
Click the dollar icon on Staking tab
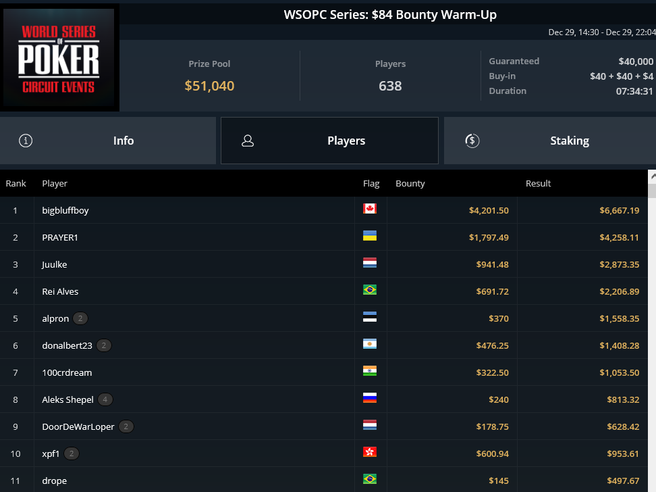click(x=472, y=141)
